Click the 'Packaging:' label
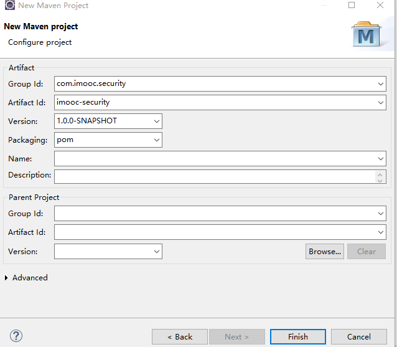This screenshot has width=397, height=347. coord(28,140)
